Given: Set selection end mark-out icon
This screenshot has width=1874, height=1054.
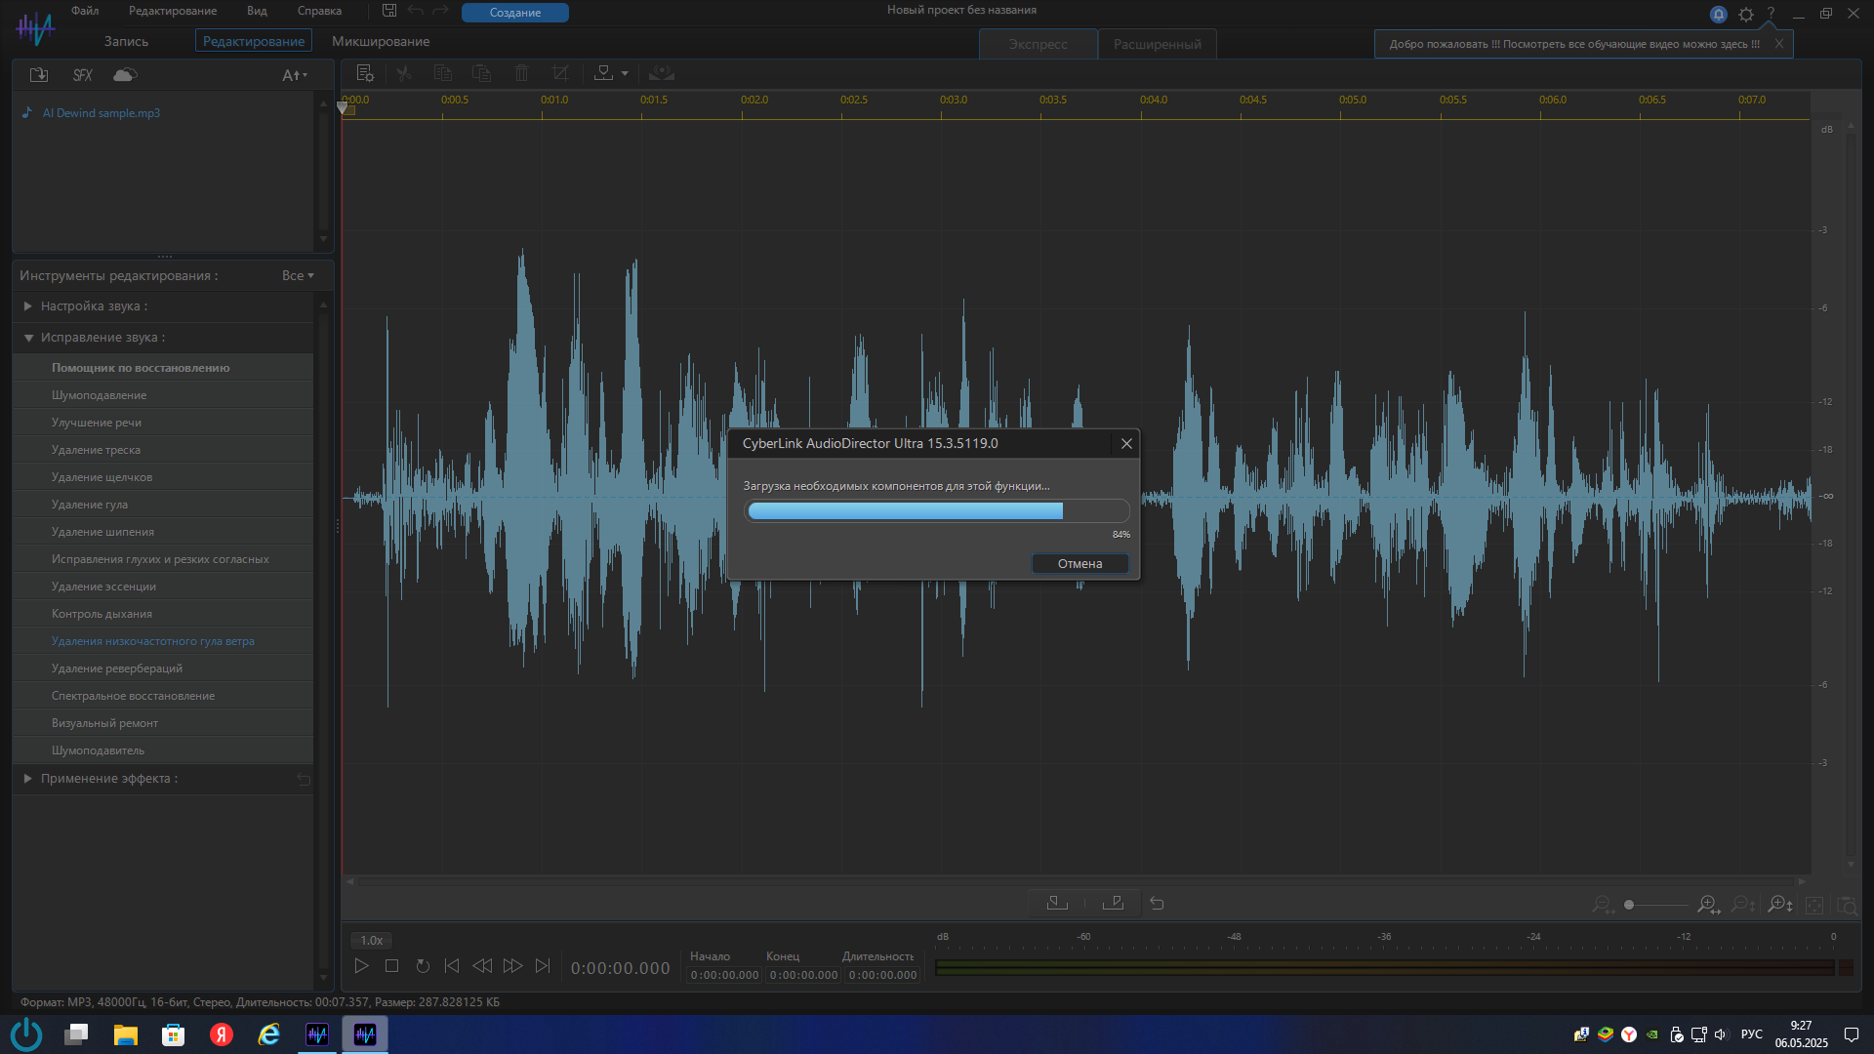Looking at the screenshot, I should 1113,904.
